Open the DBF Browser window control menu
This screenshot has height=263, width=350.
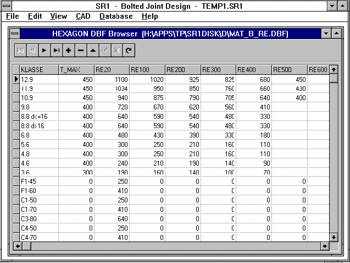click(x=15, y=34)
